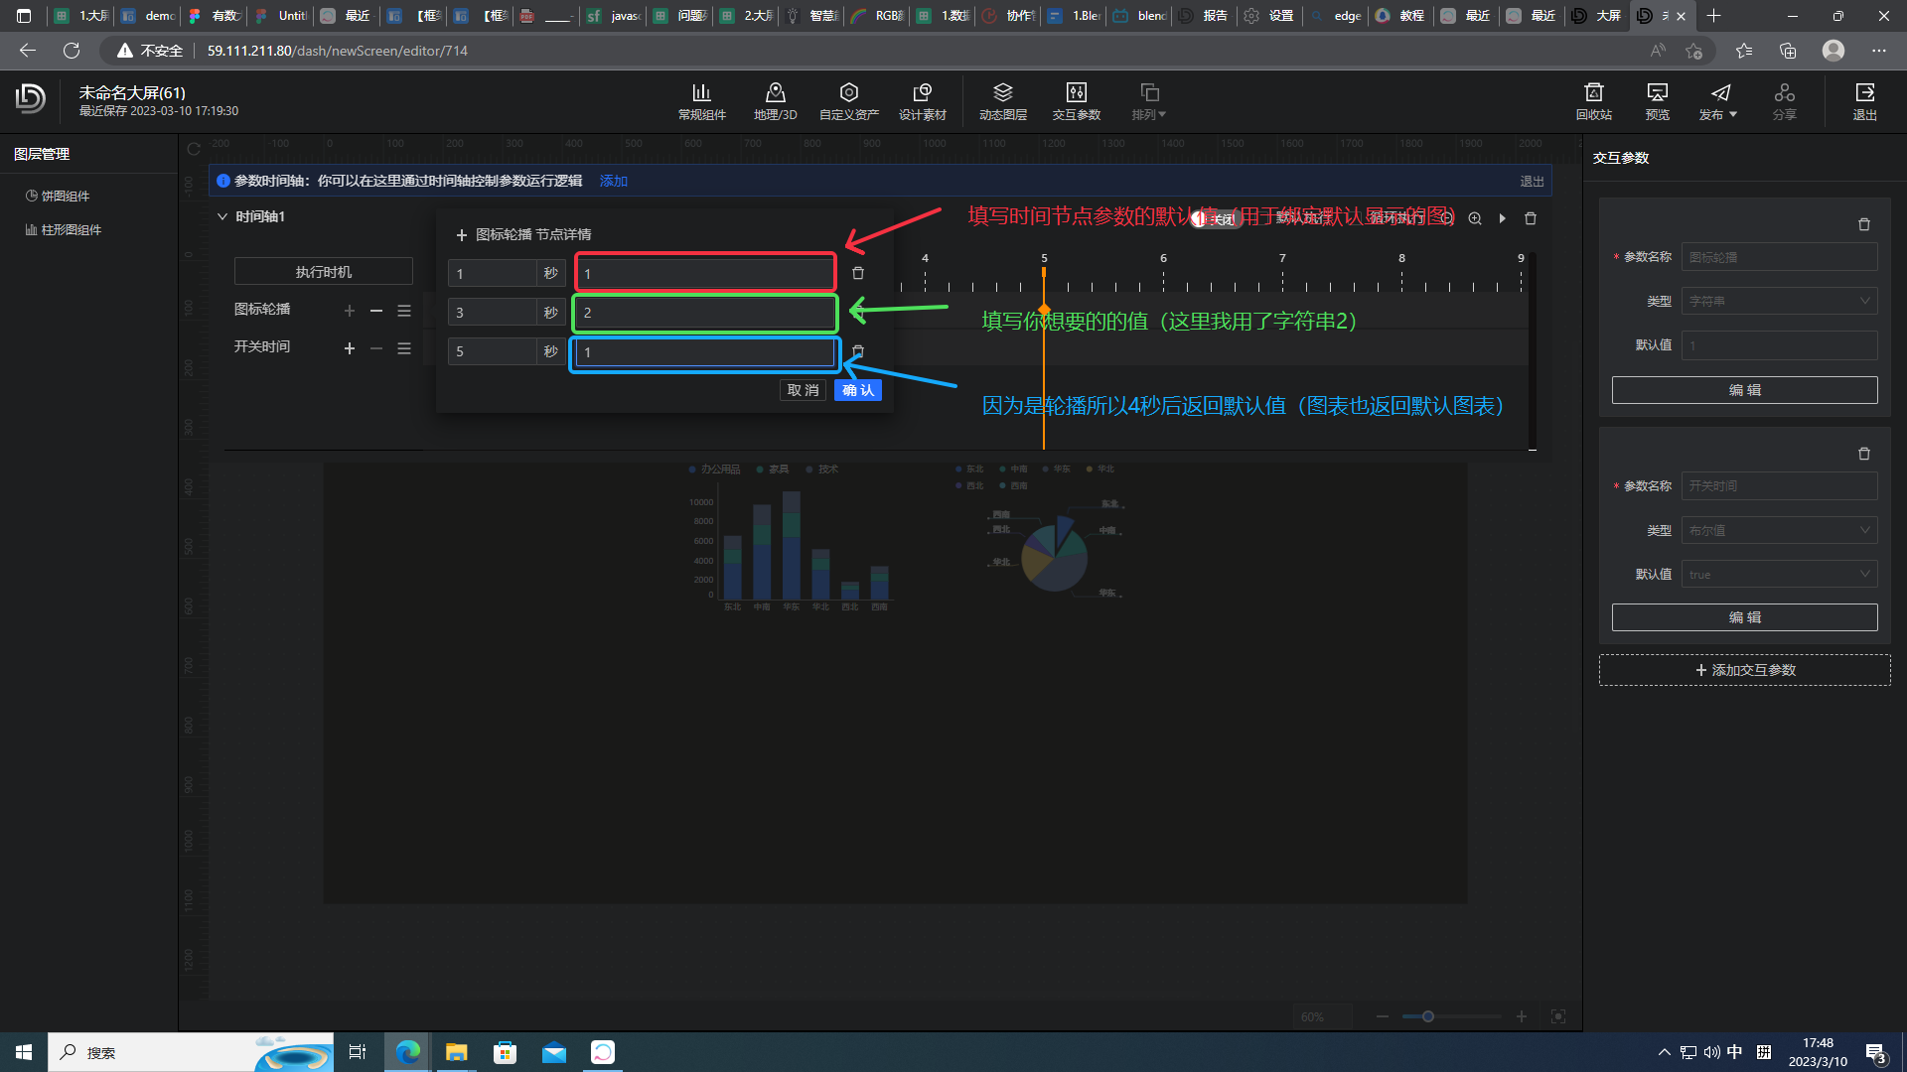The width and height of the screenshot is (1907, 1072).
Task: Switch to edge browser tab
Action: coord(1336,16)
